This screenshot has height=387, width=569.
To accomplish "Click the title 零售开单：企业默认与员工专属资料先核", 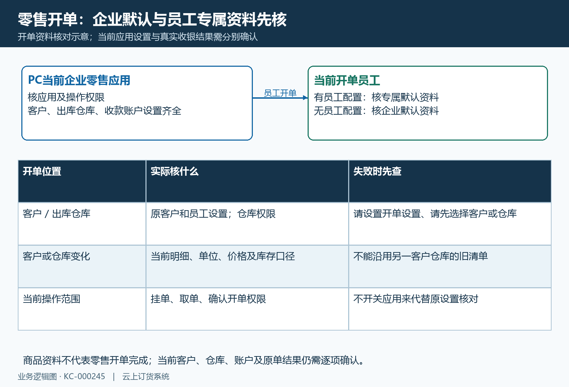I will tap(152, 20).
